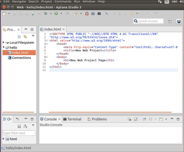Select the Web perspective icon at top right

click(179, 21)
